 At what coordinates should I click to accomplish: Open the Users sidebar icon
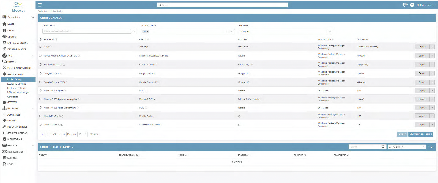click(5, 30)
